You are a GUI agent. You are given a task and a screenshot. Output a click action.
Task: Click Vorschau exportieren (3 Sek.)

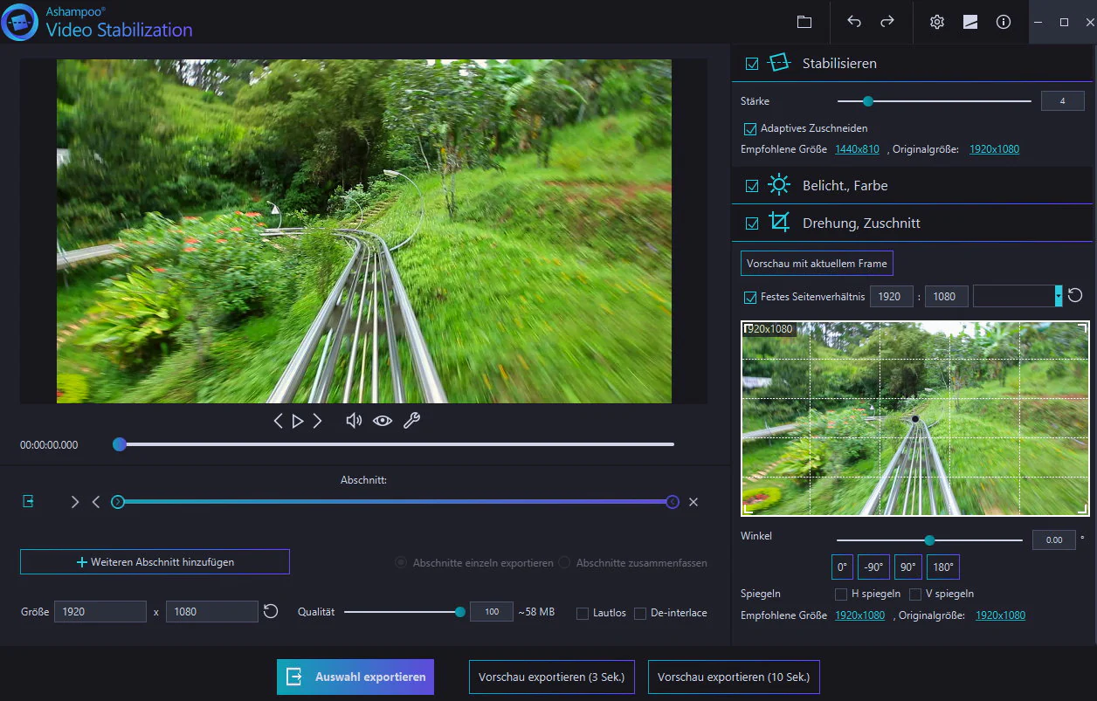[x=552, y=677]
